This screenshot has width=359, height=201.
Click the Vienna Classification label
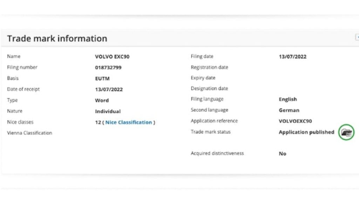pos(29,133)
